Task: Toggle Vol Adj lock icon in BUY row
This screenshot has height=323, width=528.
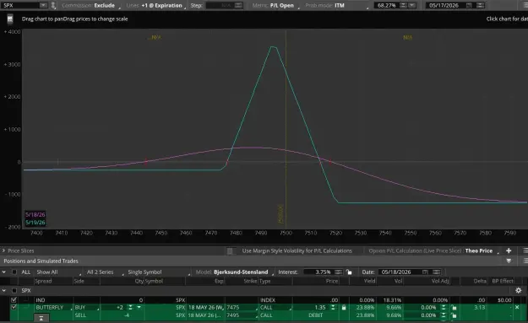Action: click(454, 308)
